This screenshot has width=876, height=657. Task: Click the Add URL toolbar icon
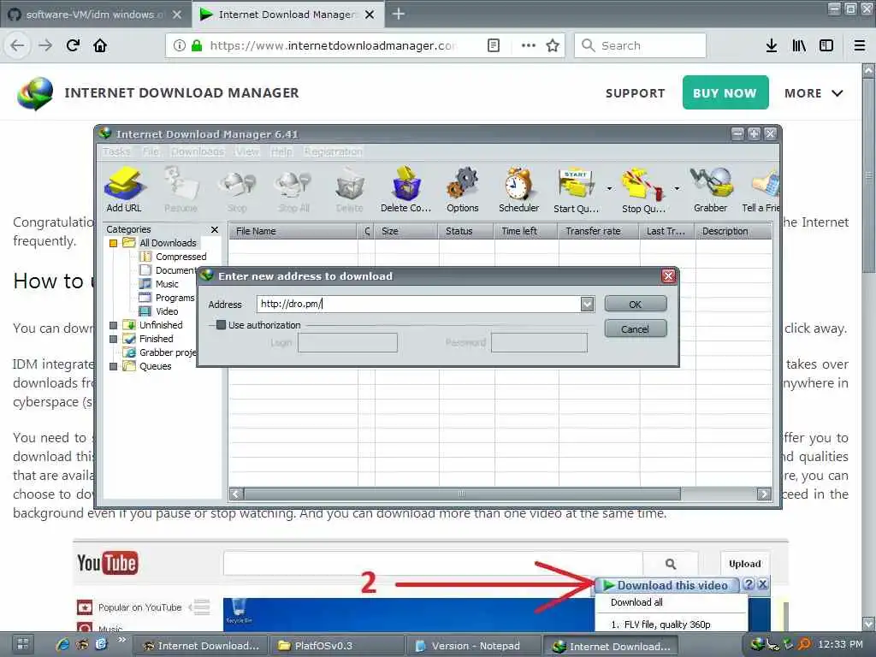pyautogui.click(x=124, y=190)
